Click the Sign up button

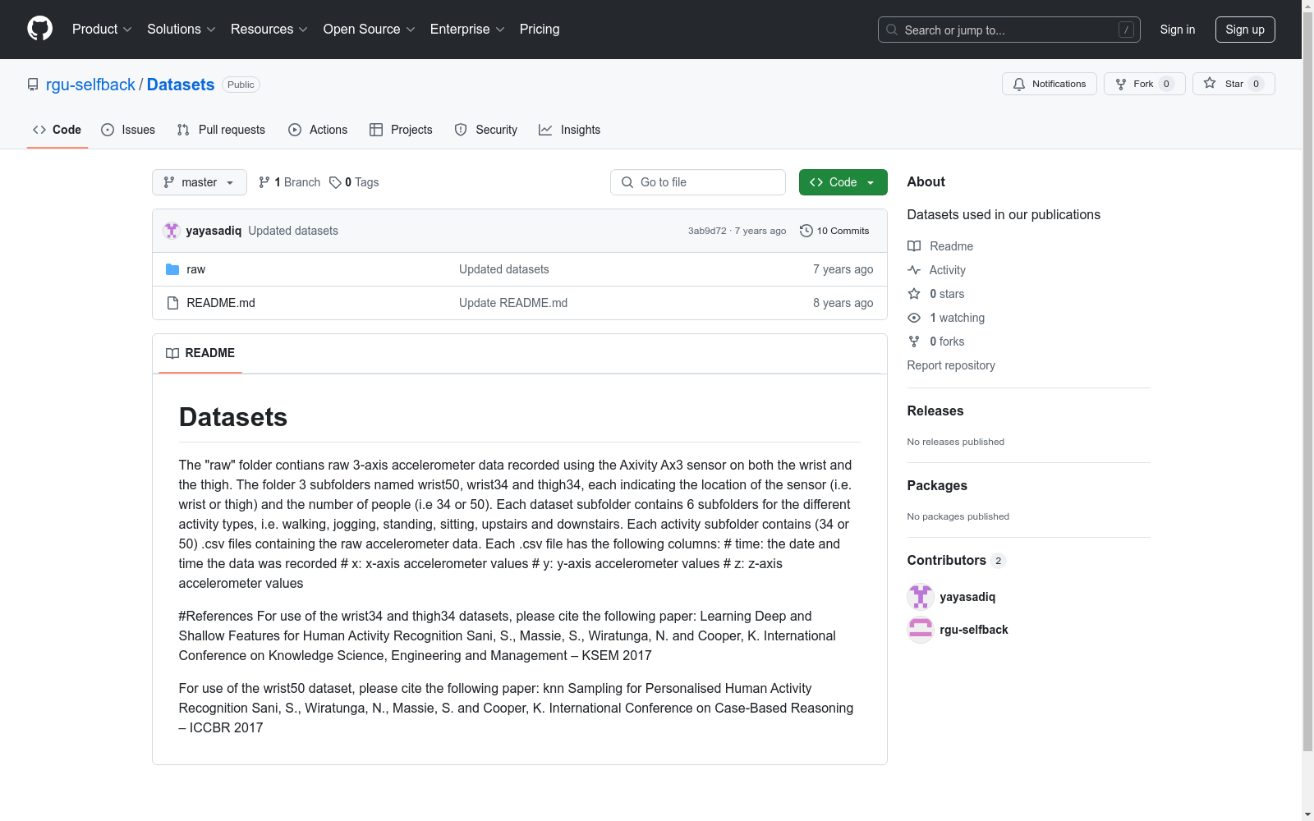(x=1244, y=30)
